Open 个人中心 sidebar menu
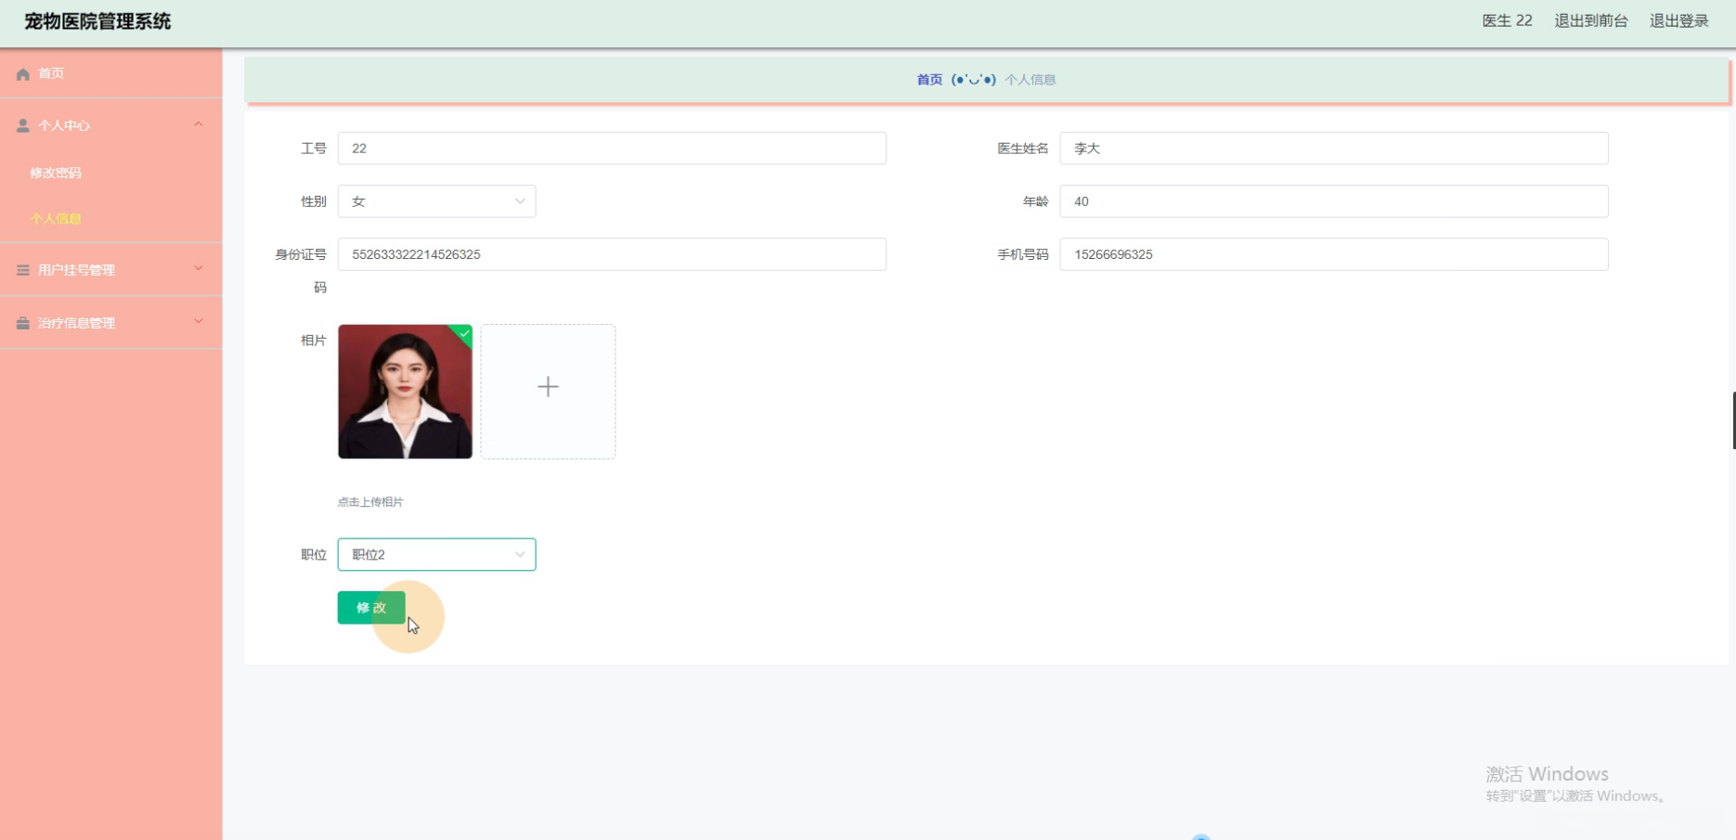This screenshot has height=840, width=1736. click(x=110, y=125)
